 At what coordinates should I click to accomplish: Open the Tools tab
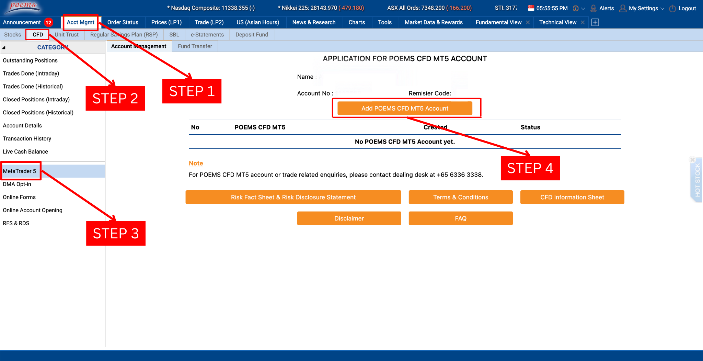click(x=385, y=22)
